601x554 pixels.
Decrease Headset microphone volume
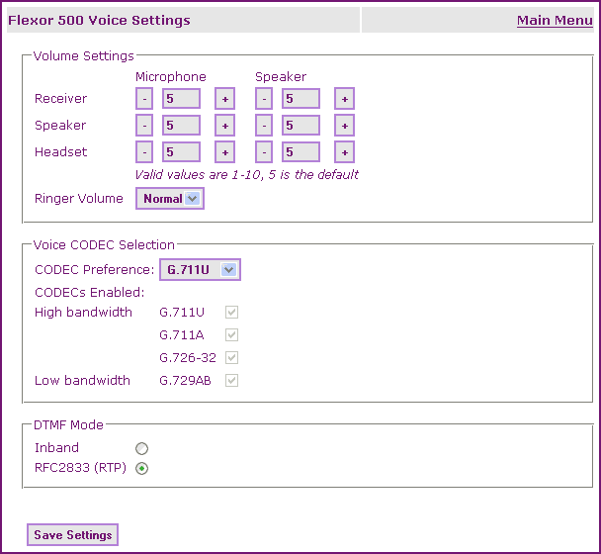(x=144, y=152)
